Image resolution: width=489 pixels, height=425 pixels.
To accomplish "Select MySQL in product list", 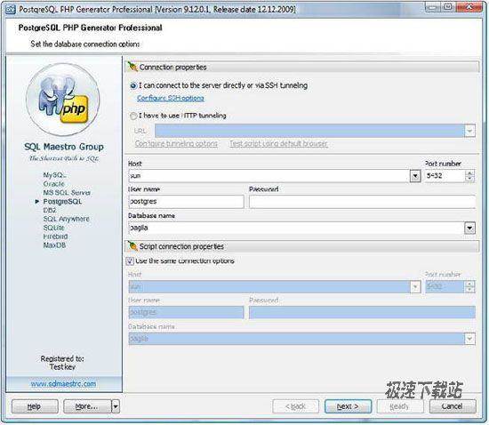I will point(54,175).
